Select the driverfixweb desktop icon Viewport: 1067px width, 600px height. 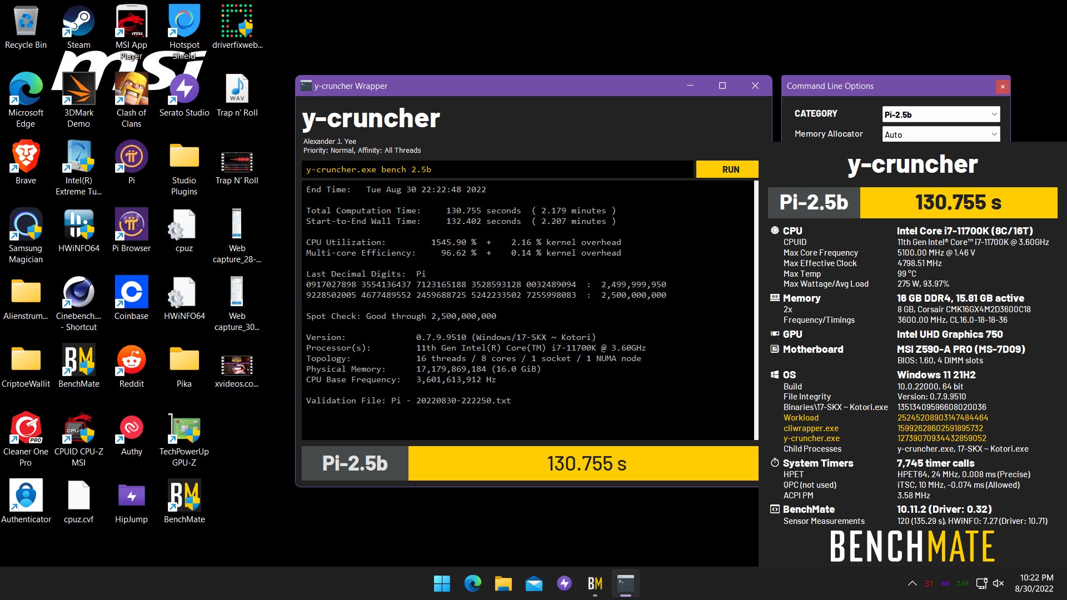tap(237, 28)
